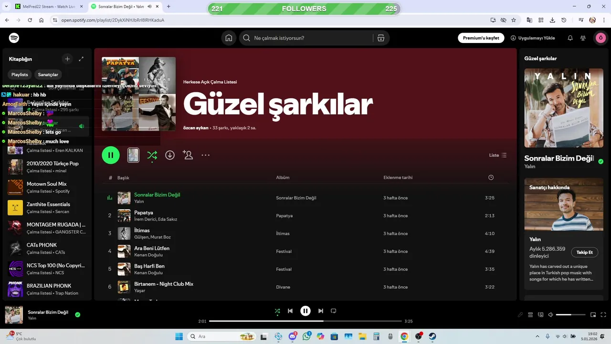Open the Zanthite Essentials playlist
The height and width of the screenshot is (344, 611).
46,208
